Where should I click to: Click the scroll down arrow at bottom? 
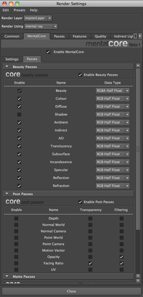click(x=138, y=280)
